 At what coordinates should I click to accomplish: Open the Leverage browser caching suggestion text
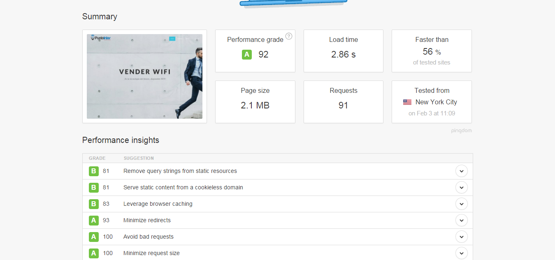(158, 204)
